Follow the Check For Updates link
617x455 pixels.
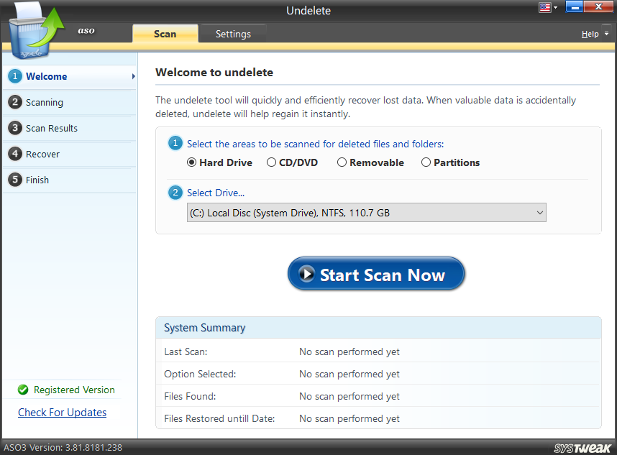click(x=63, y=413)
